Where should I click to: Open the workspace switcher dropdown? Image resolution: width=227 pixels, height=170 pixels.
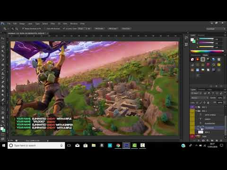coord(216,29)
